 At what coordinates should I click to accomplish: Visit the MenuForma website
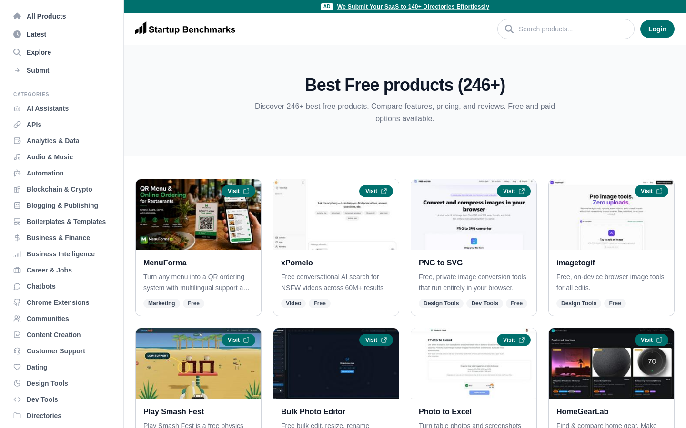tap(238, 191)
